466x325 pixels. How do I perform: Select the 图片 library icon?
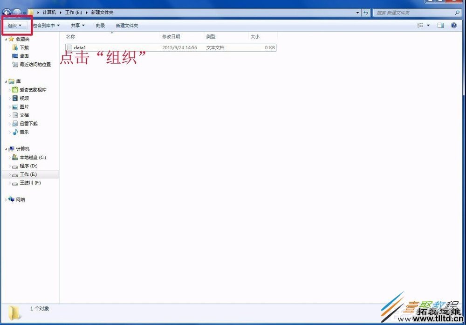pos(15,106)
